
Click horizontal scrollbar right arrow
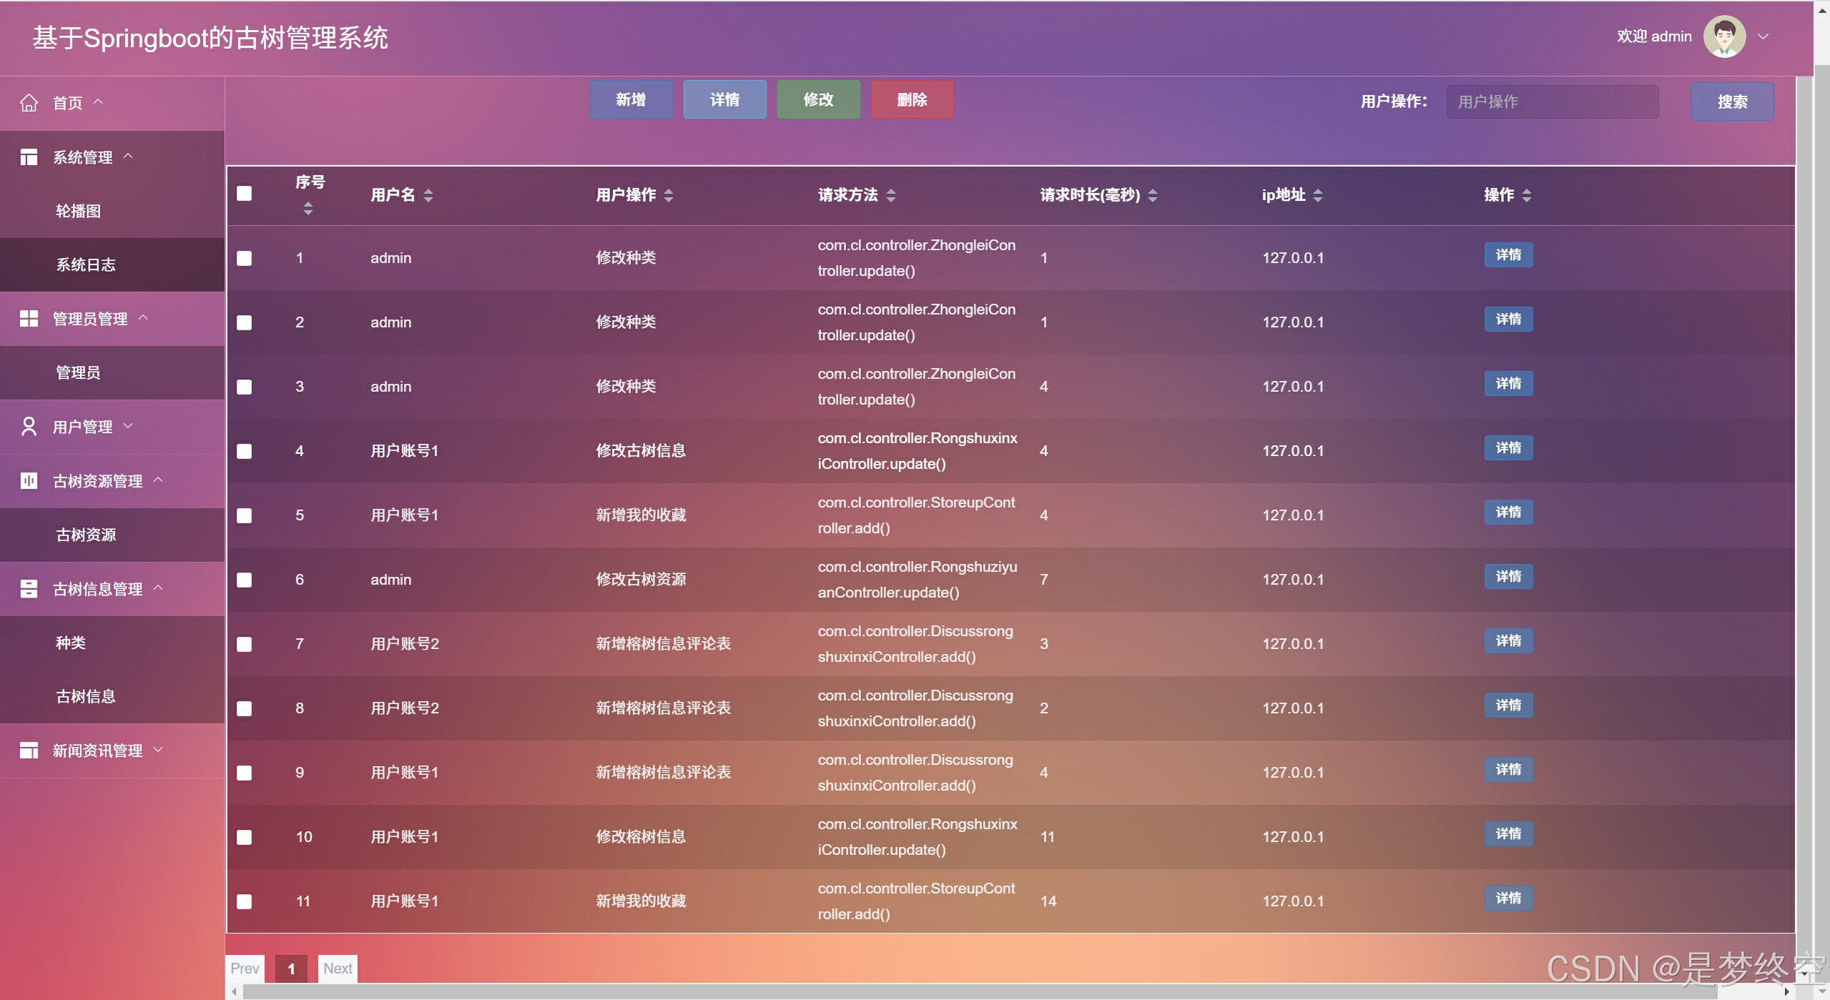(x=1787, y=991)
